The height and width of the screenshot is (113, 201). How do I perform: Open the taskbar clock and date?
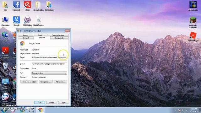click(193, 110)
